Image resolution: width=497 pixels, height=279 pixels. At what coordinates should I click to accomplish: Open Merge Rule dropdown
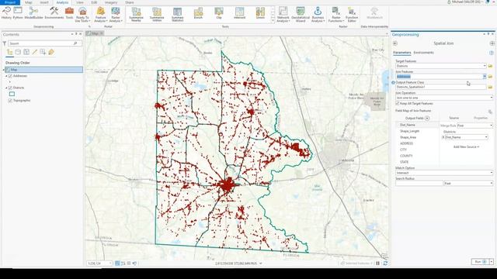click(x=474, y=126)
